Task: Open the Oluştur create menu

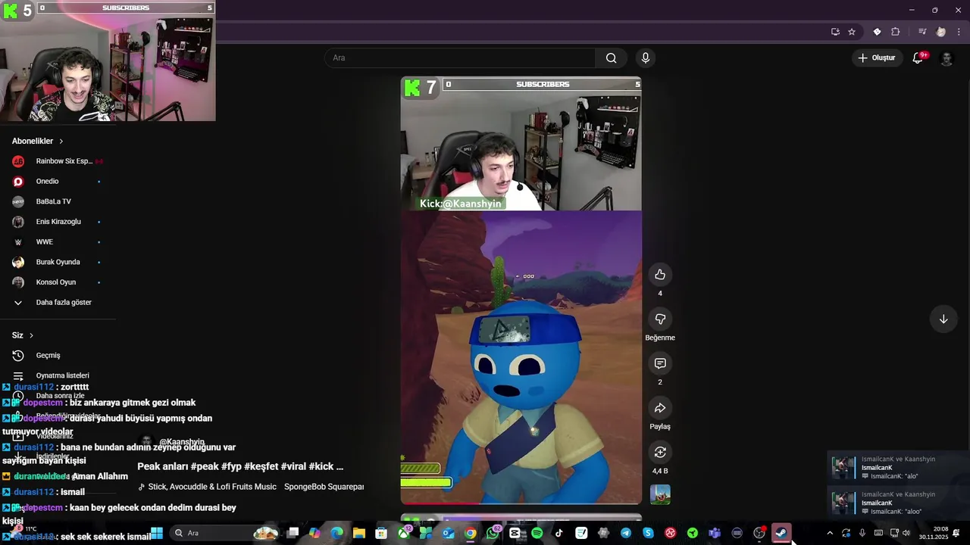Action: coord(876,58)
